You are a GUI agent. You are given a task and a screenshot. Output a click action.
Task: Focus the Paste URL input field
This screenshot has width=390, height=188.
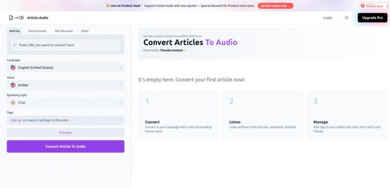tap(66, 45)
